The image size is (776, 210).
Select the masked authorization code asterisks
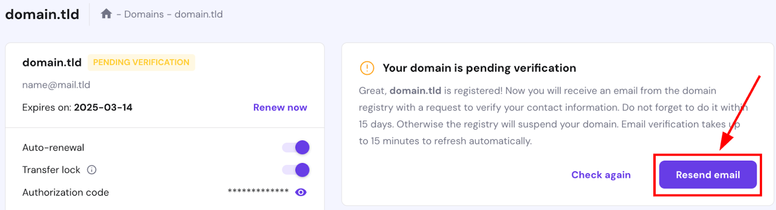259,192
